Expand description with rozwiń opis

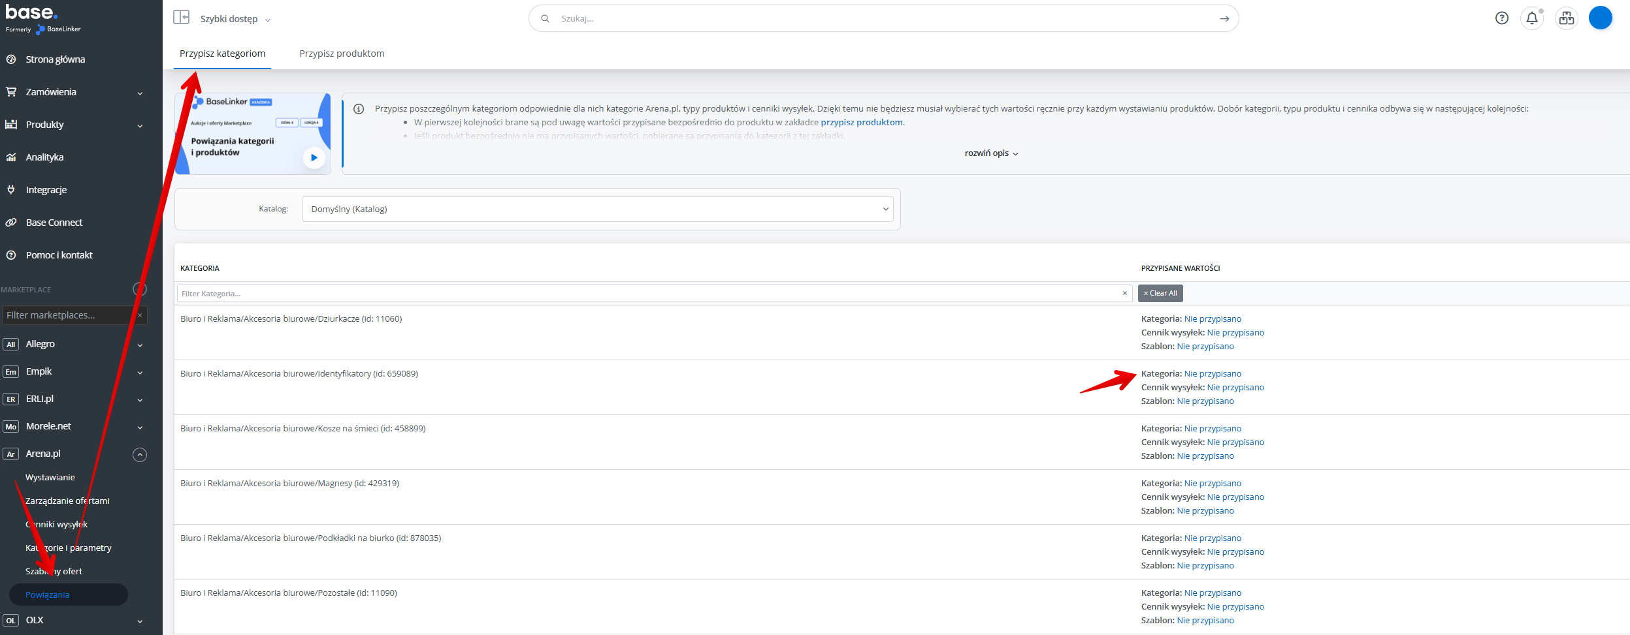coord(990,153)
